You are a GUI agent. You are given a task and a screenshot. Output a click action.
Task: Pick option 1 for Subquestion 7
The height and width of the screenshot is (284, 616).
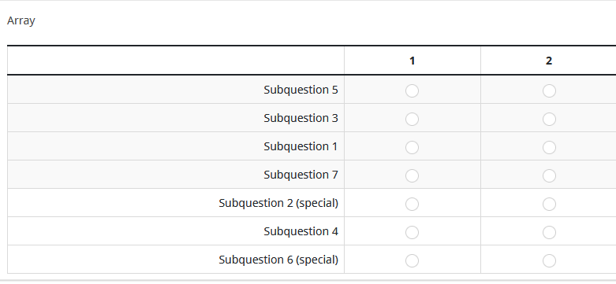coord(412,176)
